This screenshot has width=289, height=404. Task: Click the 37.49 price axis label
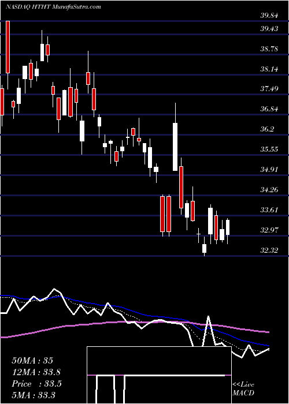point(269,89)
